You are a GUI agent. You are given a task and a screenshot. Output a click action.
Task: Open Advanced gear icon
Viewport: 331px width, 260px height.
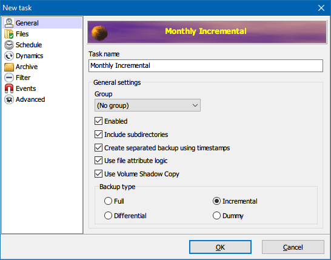point(9,99)
